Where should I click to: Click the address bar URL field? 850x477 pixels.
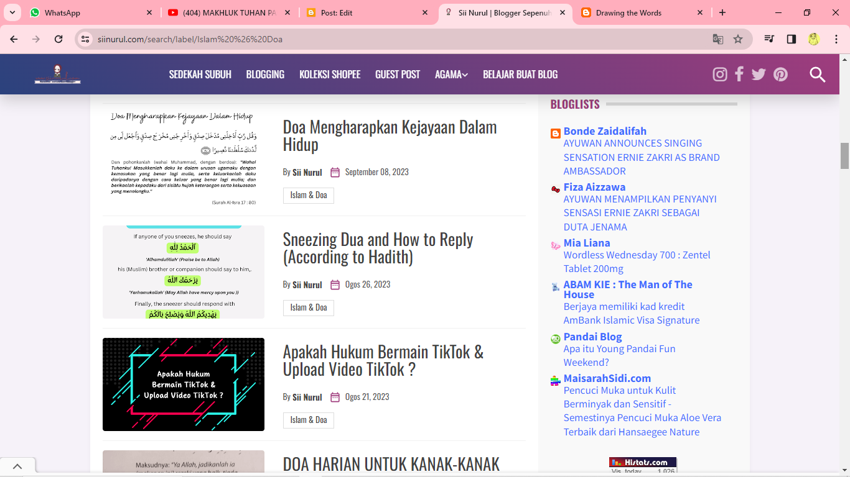(398, 39)
